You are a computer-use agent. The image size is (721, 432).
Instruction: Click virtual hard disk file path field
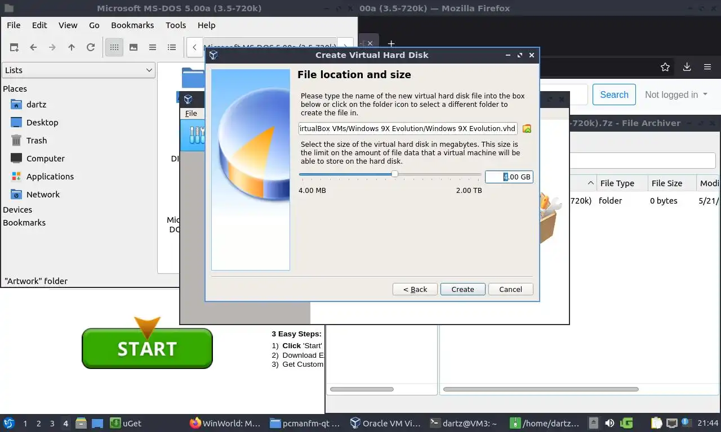408,128
